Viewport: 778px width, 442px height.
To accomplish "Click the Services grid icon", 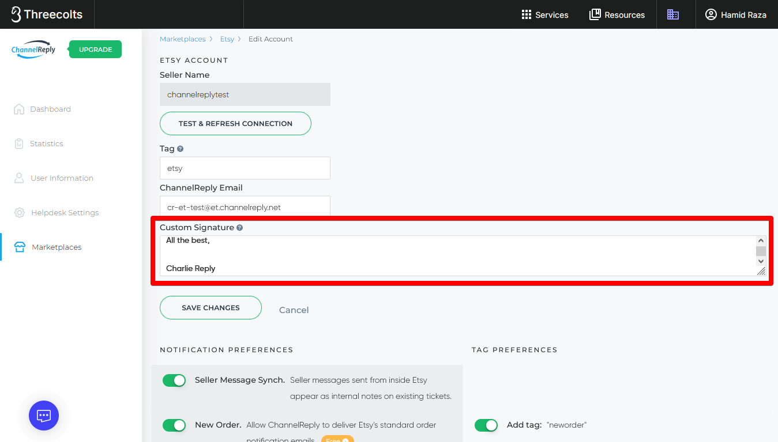I will pos(527,15).
